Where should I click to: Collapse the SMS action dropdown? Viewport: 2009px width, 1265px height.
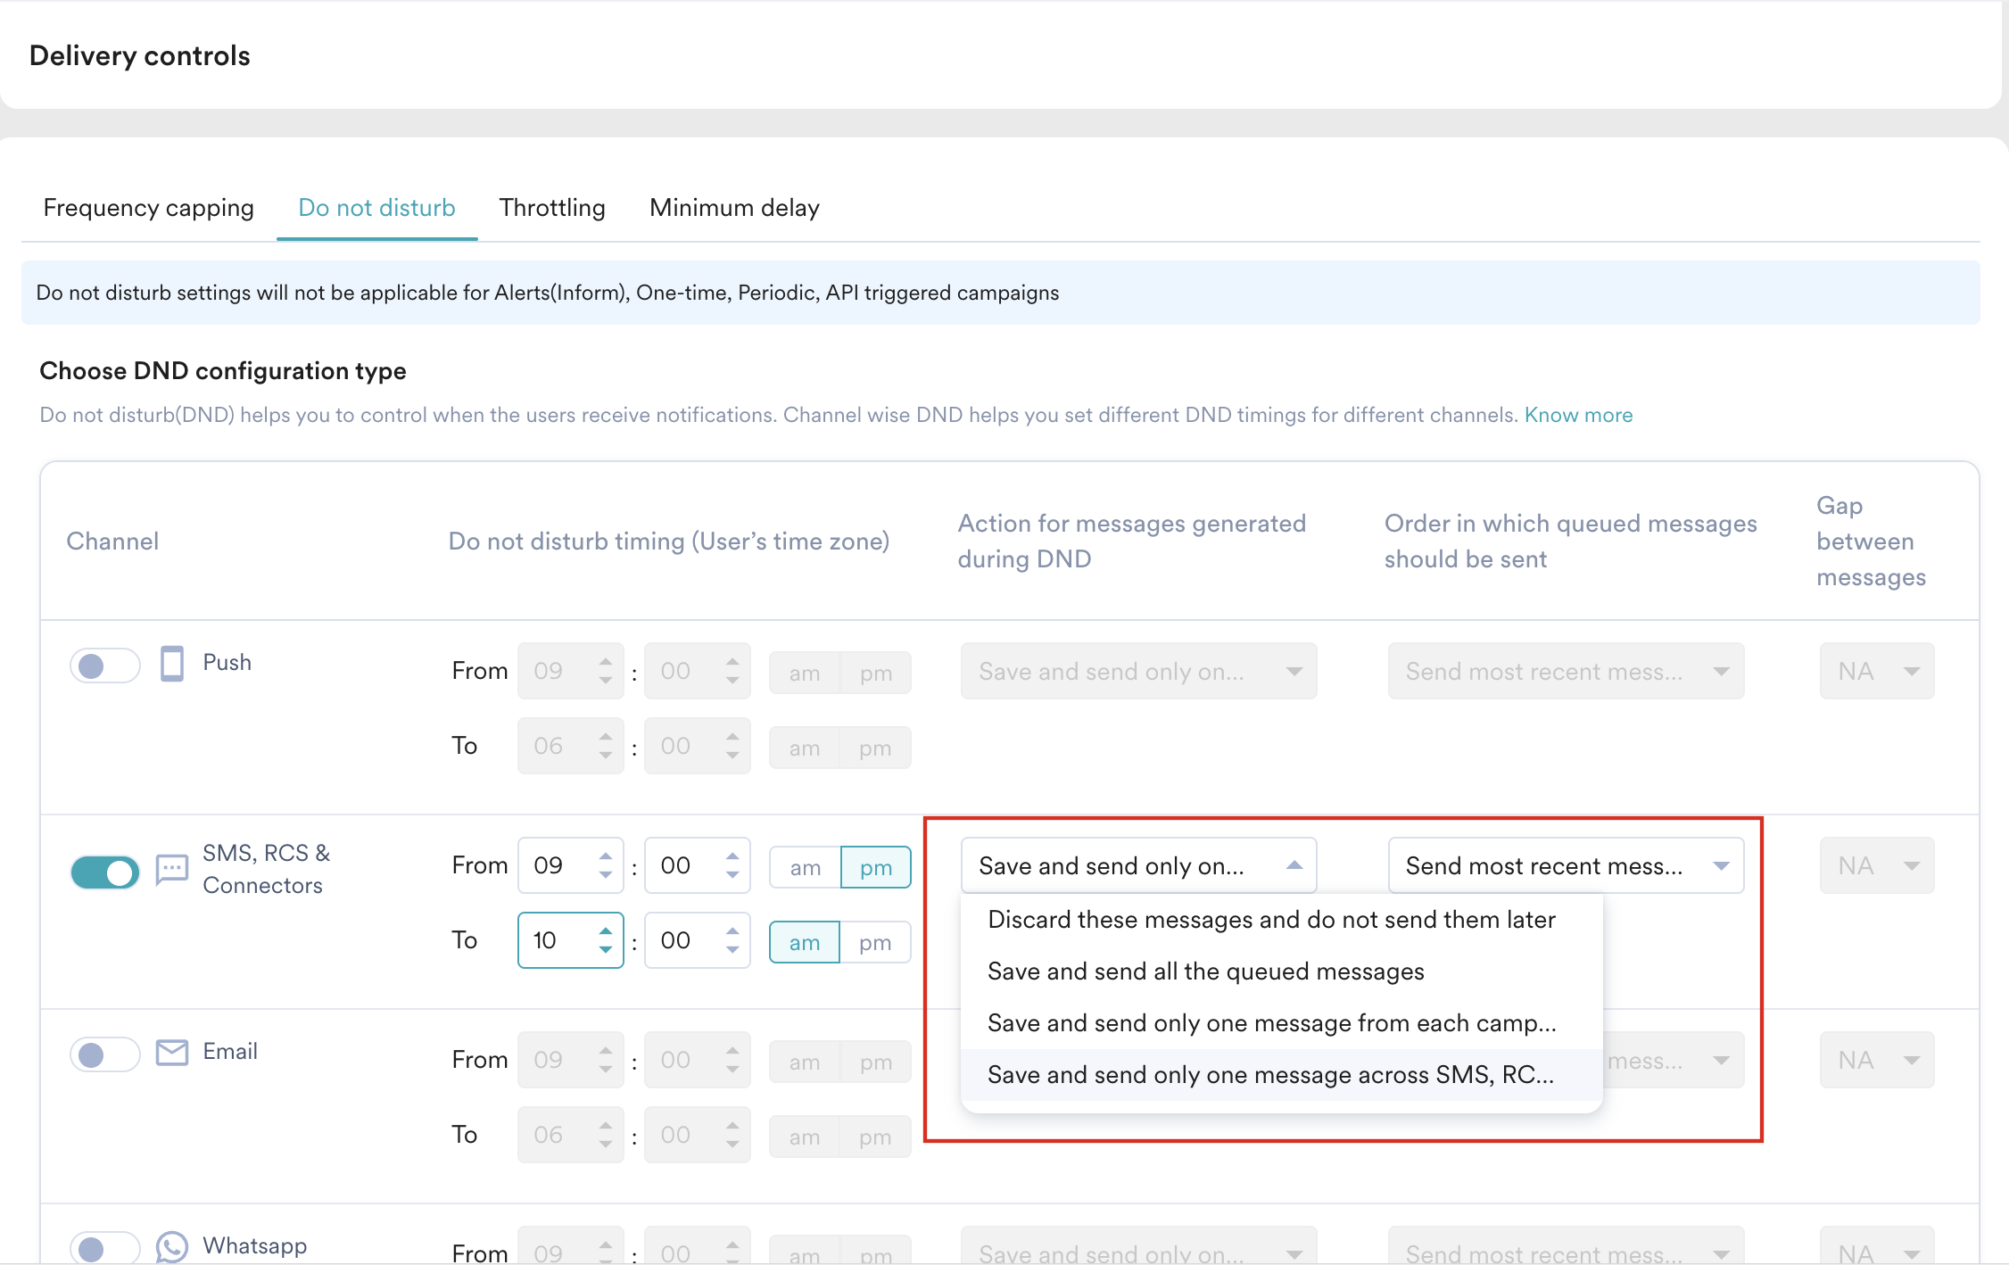pyautogui.click(x=1294, y=865)
